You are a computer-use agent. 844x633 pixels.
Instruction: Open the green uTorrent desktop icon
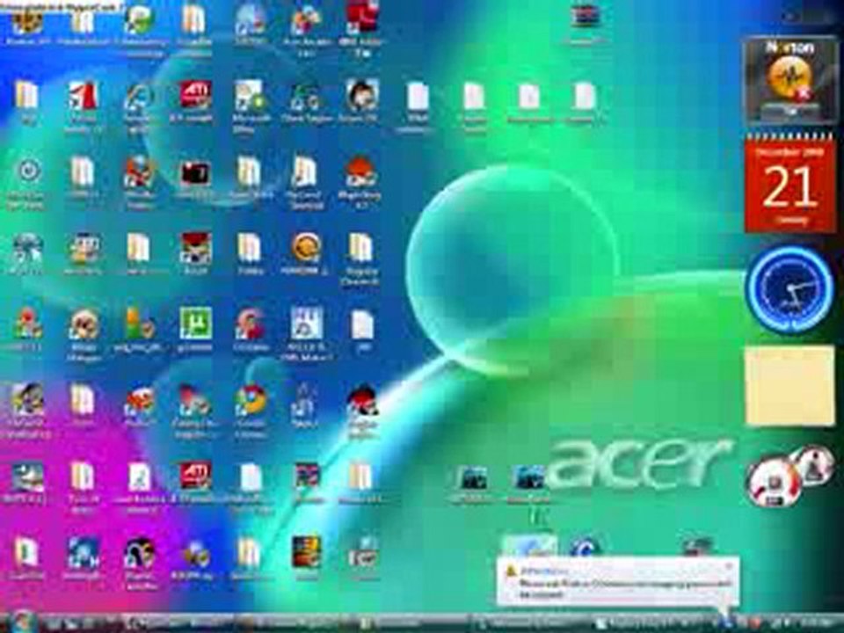[195, 328]
